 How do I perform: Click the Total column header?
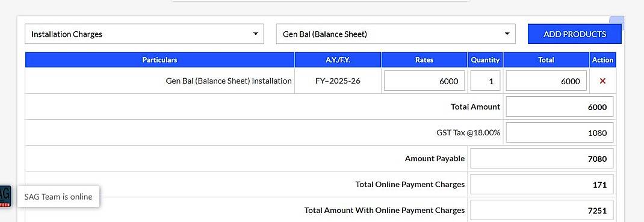(x=546, y=60)
